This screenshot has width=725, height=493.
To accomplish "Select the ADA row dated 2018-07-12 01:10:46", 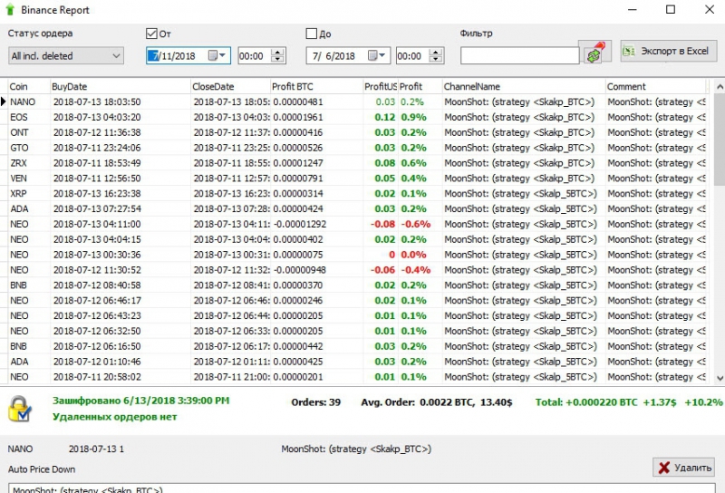I will point(357,362).
